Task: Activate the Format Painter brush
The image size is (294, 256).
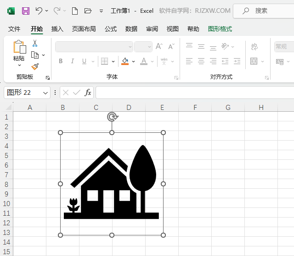Action: [35, 66]
